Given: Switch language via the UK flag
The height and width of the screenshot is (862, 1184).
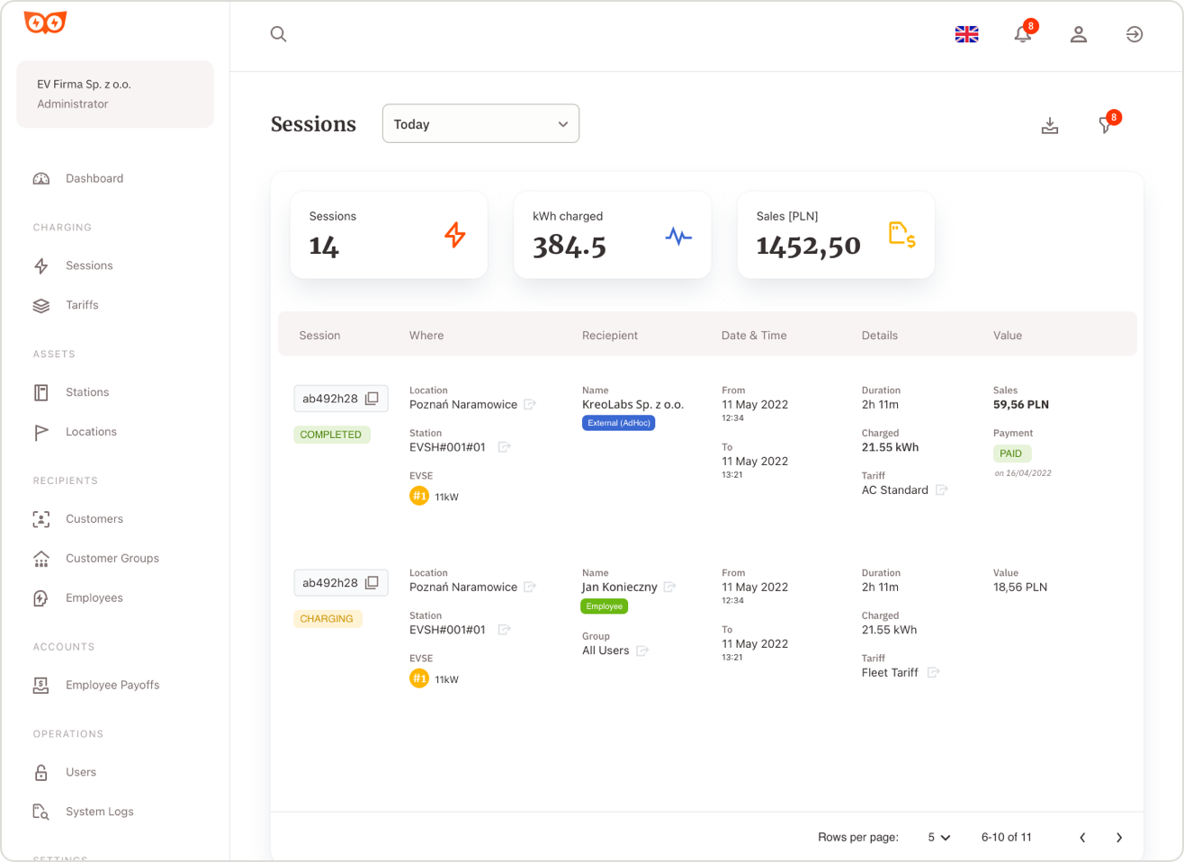Looking at the screenshot, I should point(966,33).
